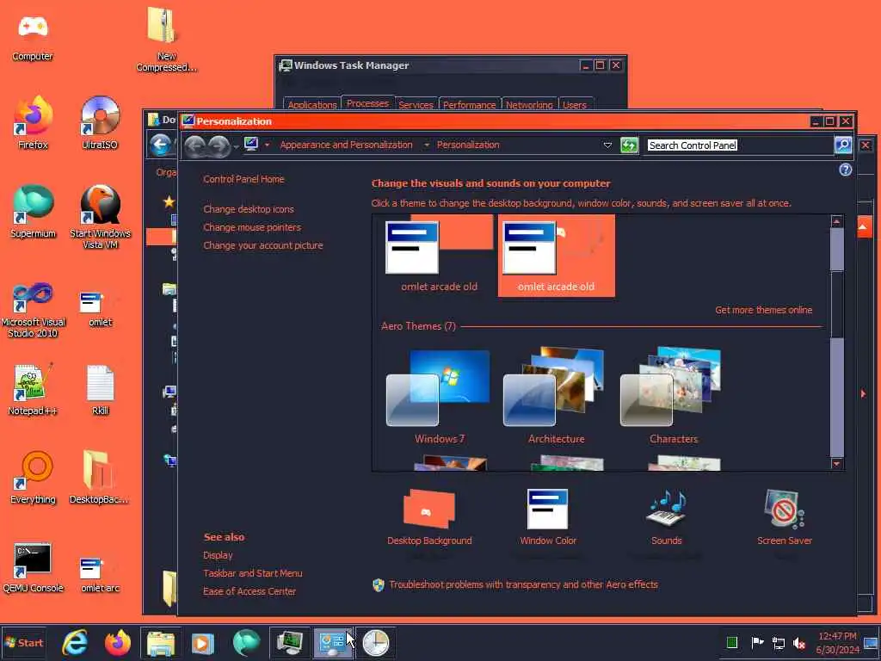
Task: Open the Start menu
Action: pyautogui.click(x=24, y=642)
